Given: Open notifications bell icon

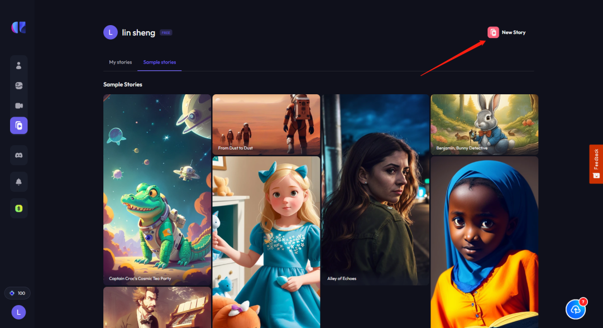Looking at the screenshot, I should point(18,182).
